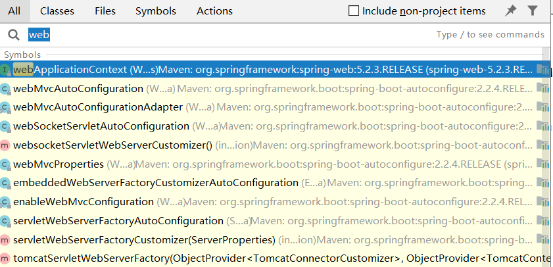Click library icon on webMvcProperties row
Viewport: 553px width, 267px height.
pyautogui.click(x=542, y=163)
